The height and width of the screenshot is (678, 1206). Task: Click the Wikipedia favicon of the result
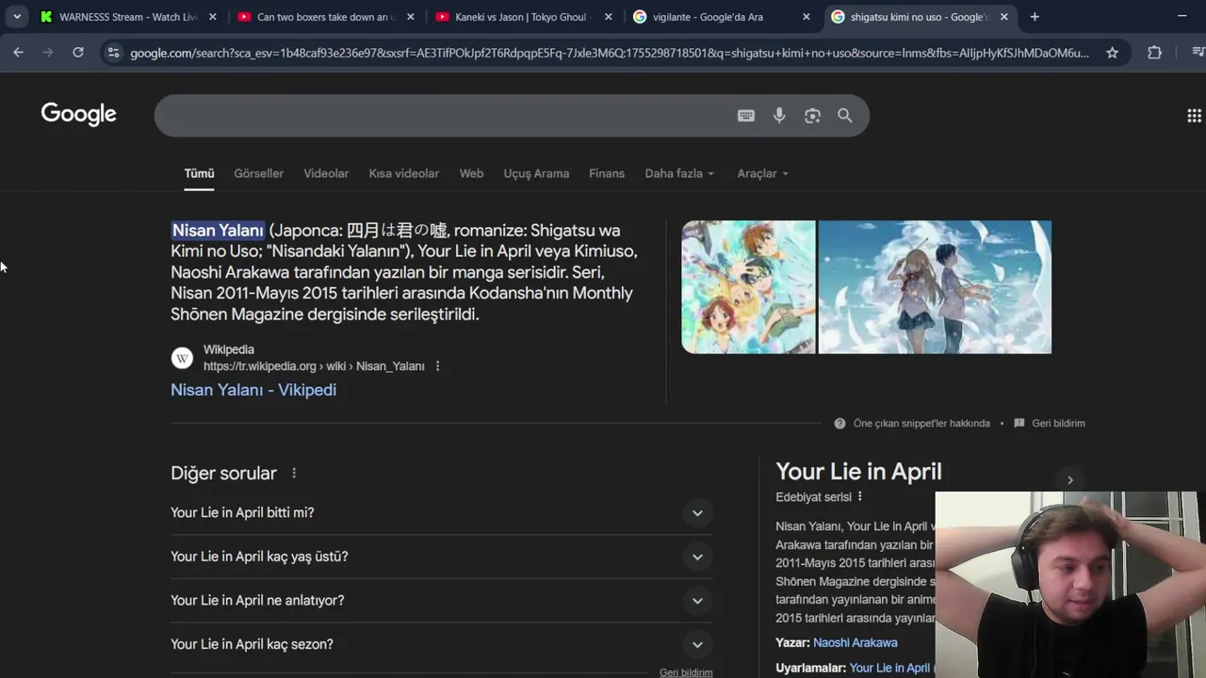point(182,358)
